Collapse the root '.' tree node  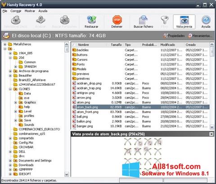(x=5, y=49)
